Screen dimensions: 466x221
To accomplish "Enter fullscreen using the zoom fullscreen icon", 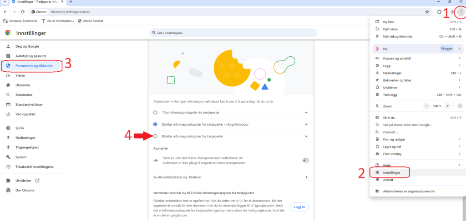I will pos(460,106).
